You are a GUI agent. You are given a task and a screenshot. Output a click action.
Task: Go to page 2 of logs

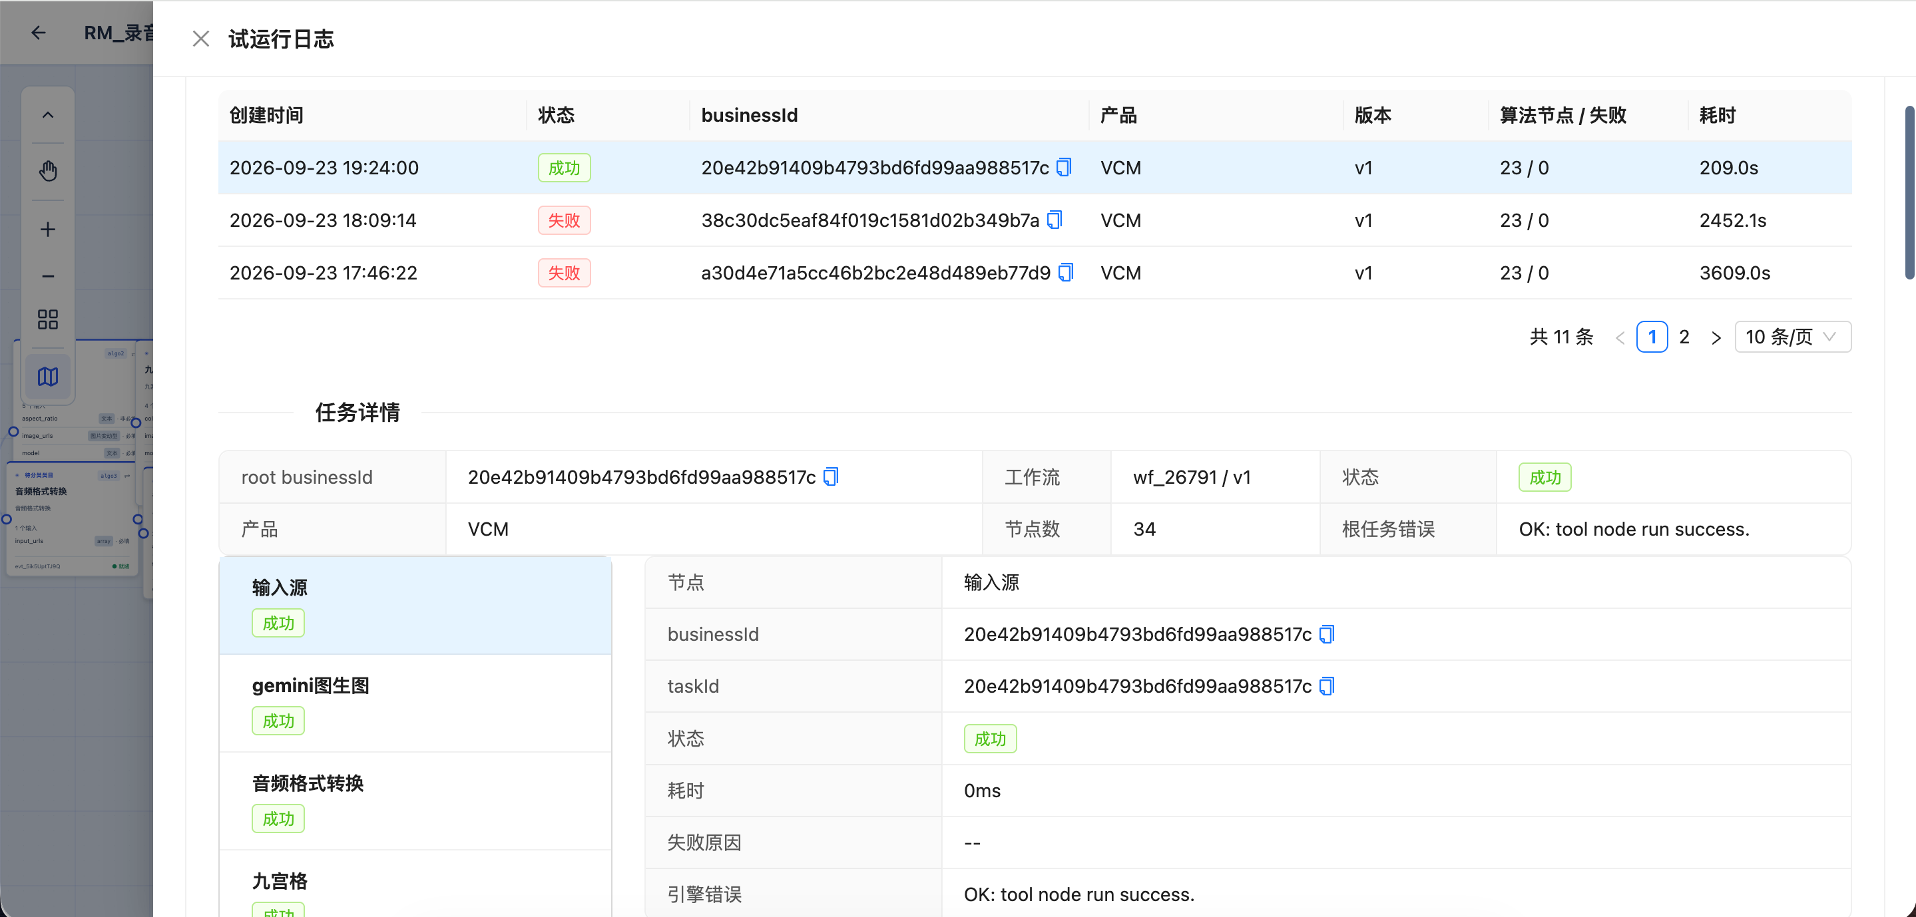coord(1684,337)
